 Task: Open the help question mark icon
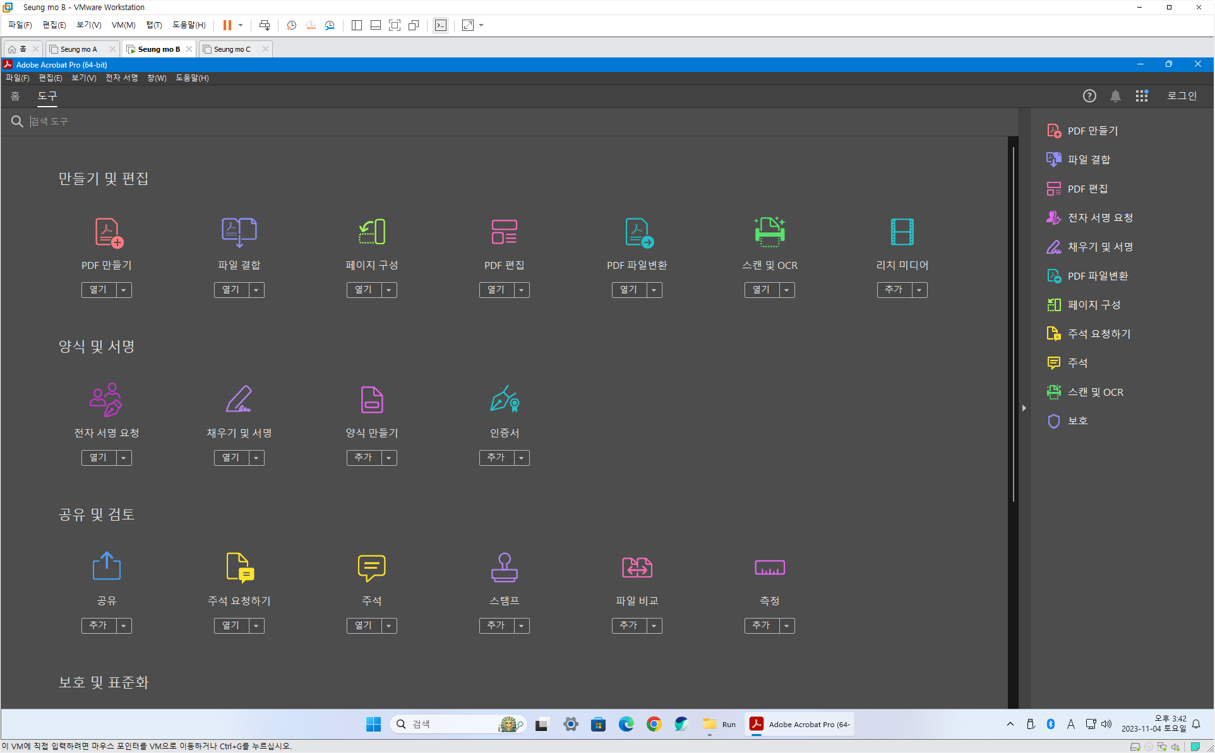point(1089,96)
